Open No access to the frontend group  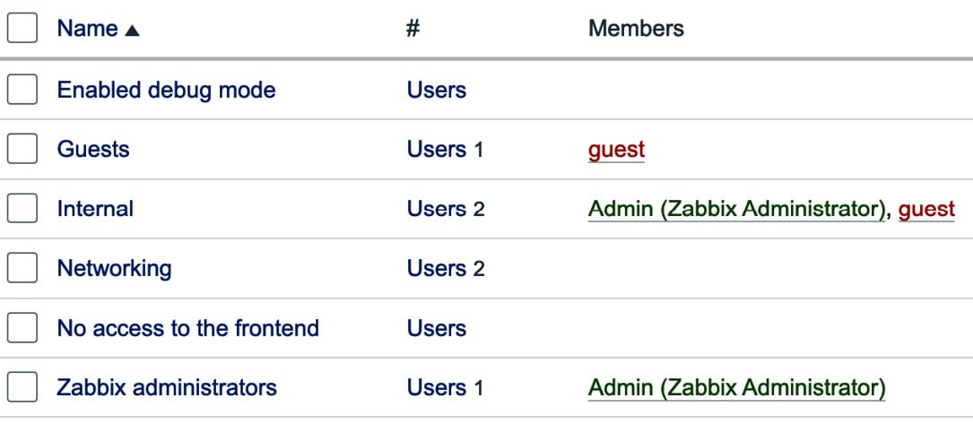(x=188, y=327)
